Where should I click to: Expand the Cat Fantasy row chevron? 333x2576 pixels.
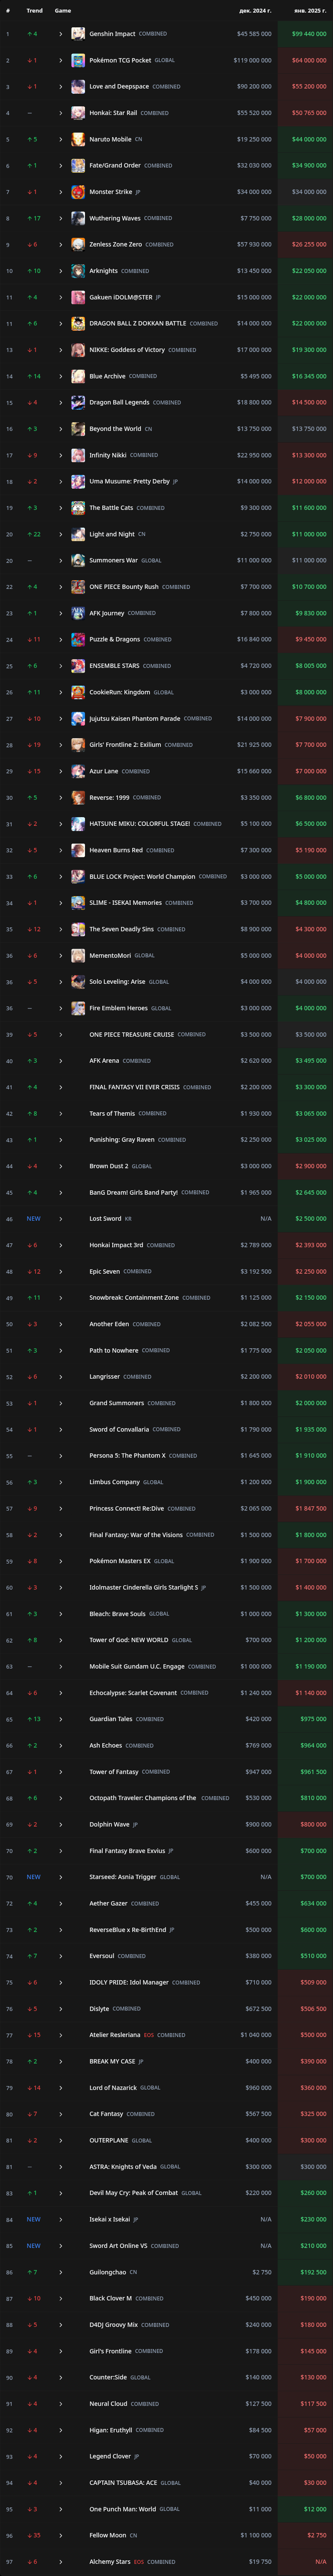[x=61, y=2114]
